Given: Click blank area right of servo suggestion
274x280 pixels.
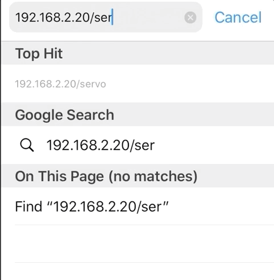Looking at the screenshot, I should click(190, 84).
